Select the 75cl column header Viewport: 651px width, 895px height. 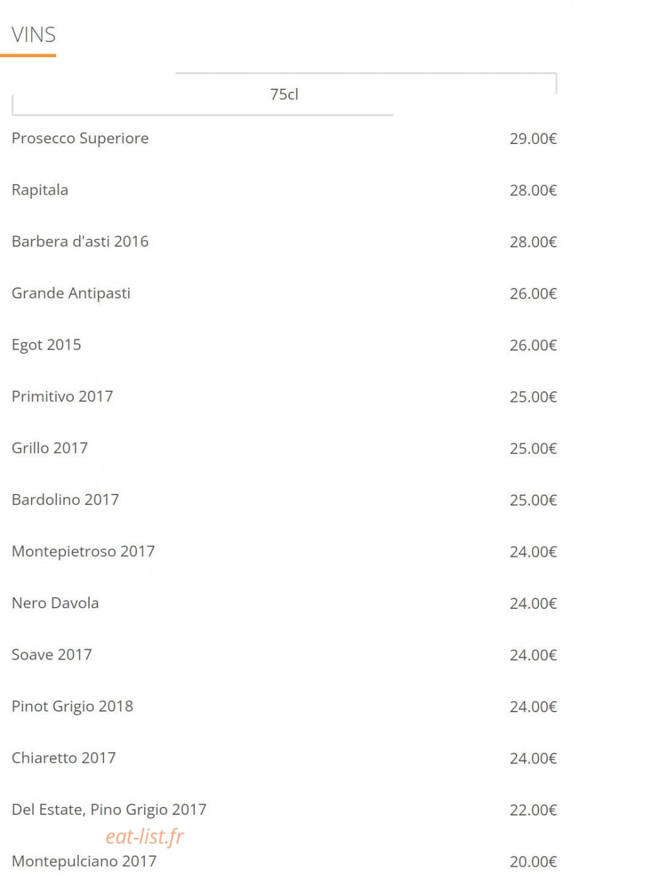pyautogui.click(x=284, y=94)
